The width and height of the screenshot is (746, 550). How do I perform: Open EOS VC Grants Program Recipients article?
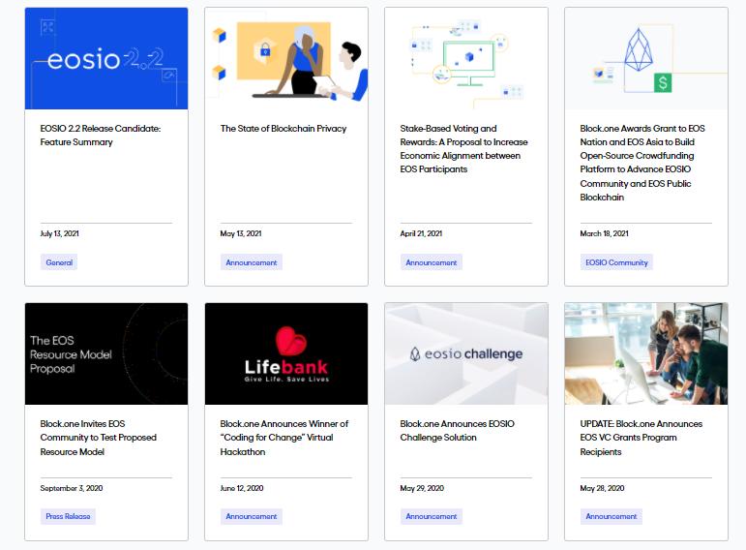click(641, 438)
